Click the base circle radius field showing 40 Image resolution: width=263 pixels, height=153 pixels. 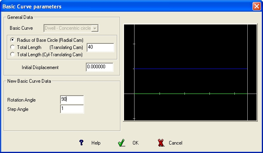tap(100, 47)
